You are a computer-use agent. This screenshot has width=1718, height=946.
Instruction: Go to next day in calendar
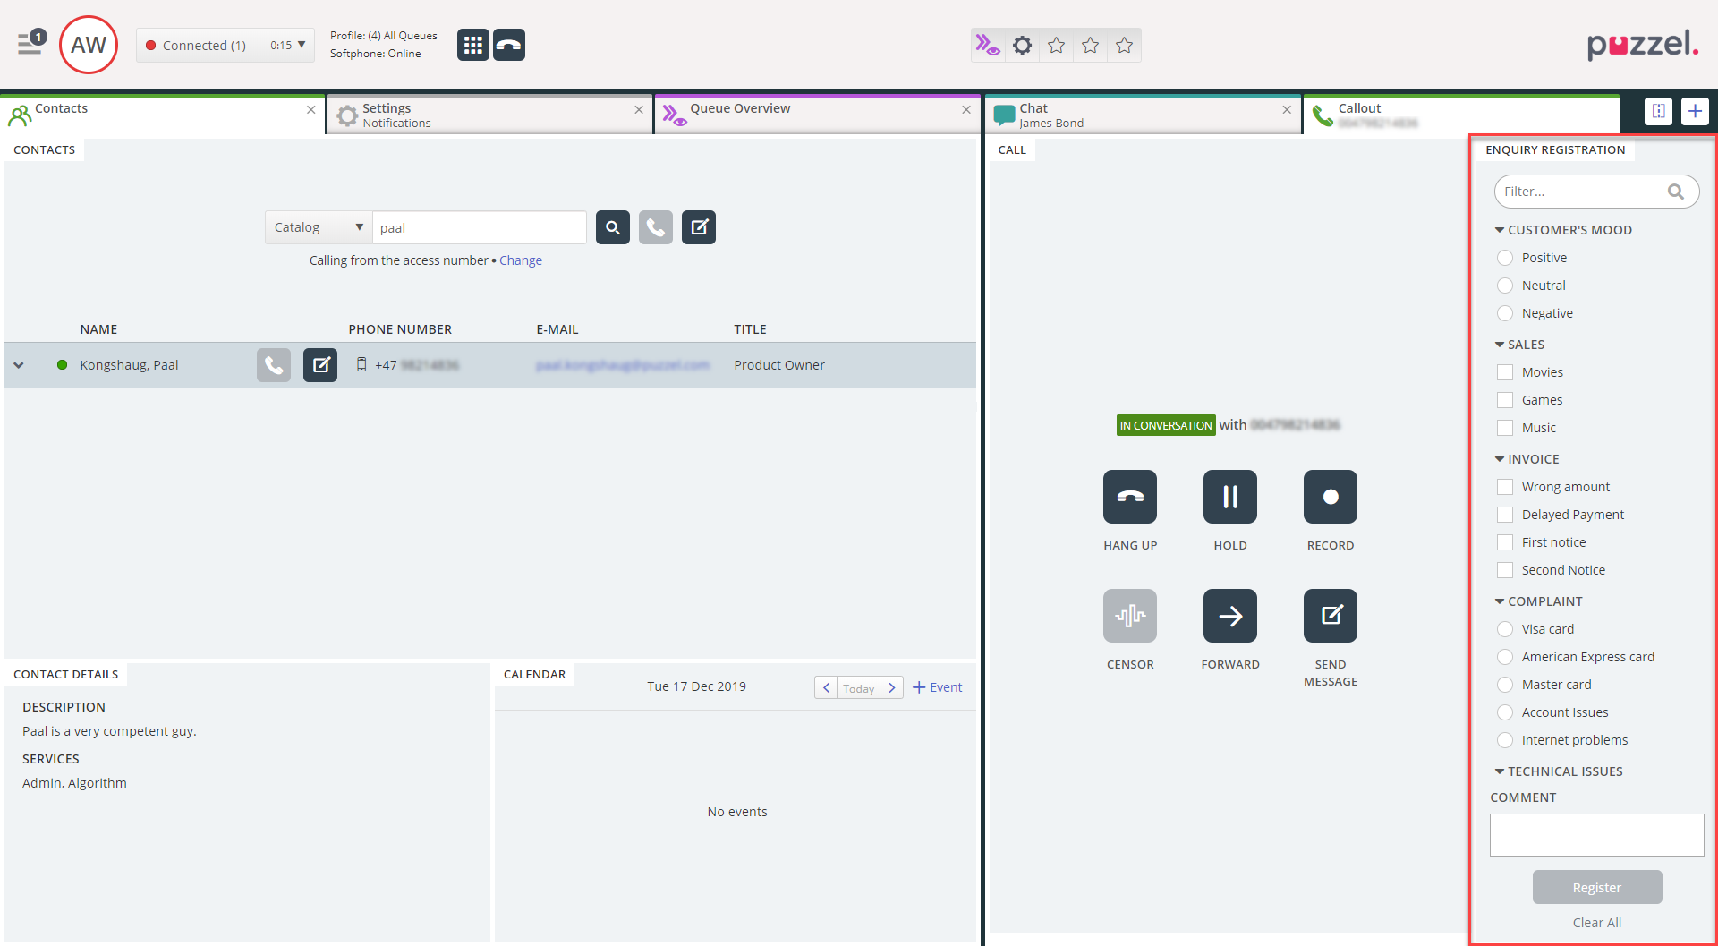click(891, 687)
